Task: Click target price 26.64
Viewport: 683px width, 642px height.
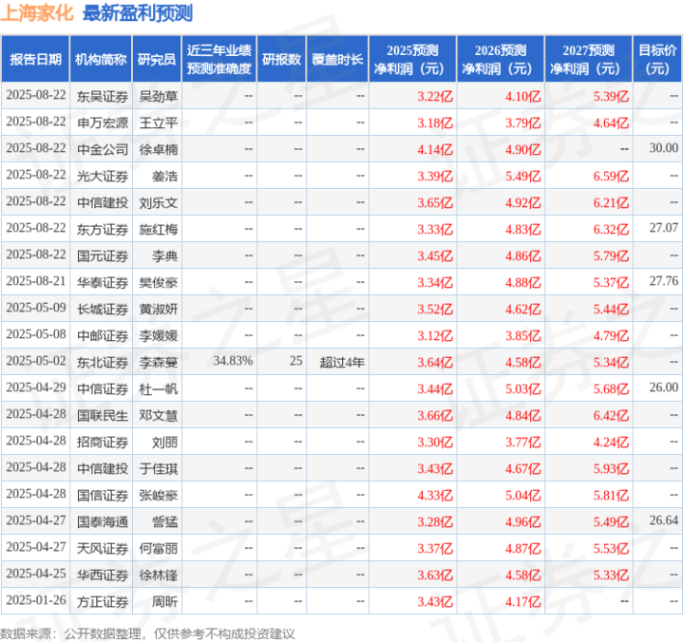Action: click(663, 520)
